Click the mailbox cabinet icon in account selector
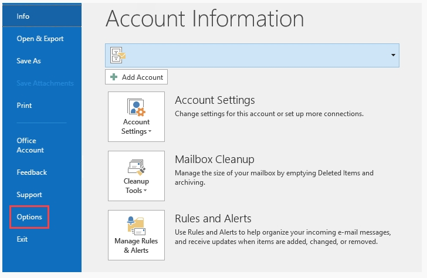The height and width of the screenshot is (278, 427). tap(118, 55)
